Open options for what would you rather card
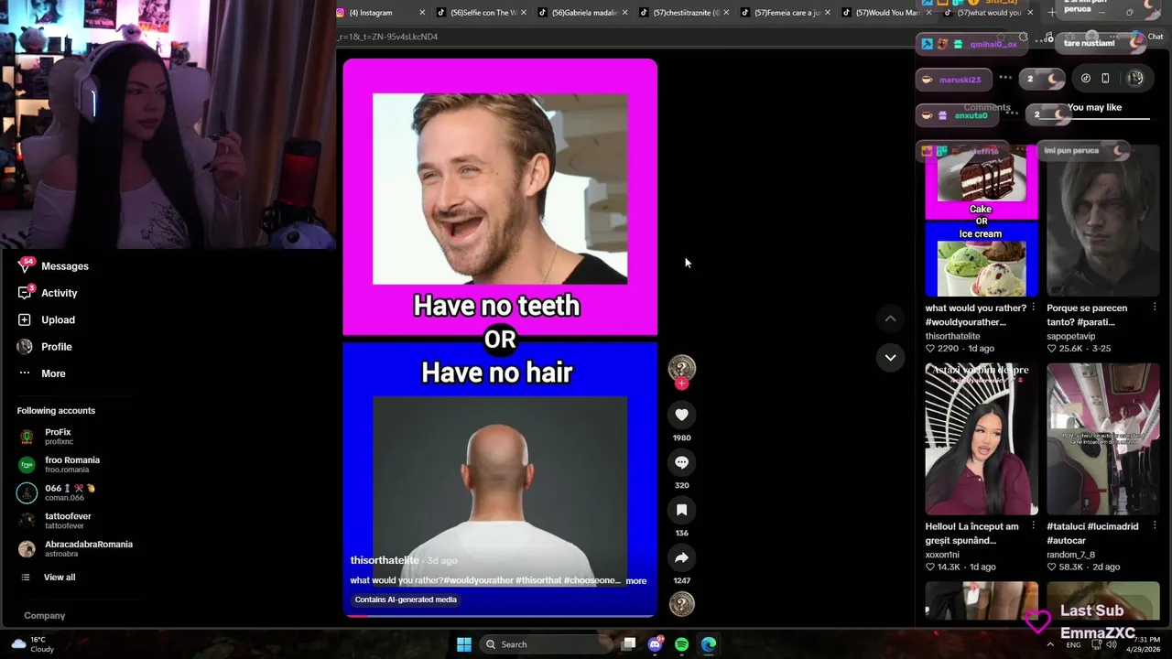 click(x=1033, y=308)
